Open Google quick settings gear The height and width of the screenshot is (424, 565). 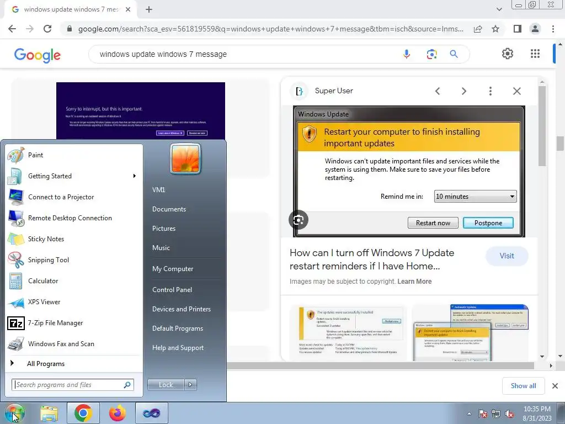tap(508, 54)
